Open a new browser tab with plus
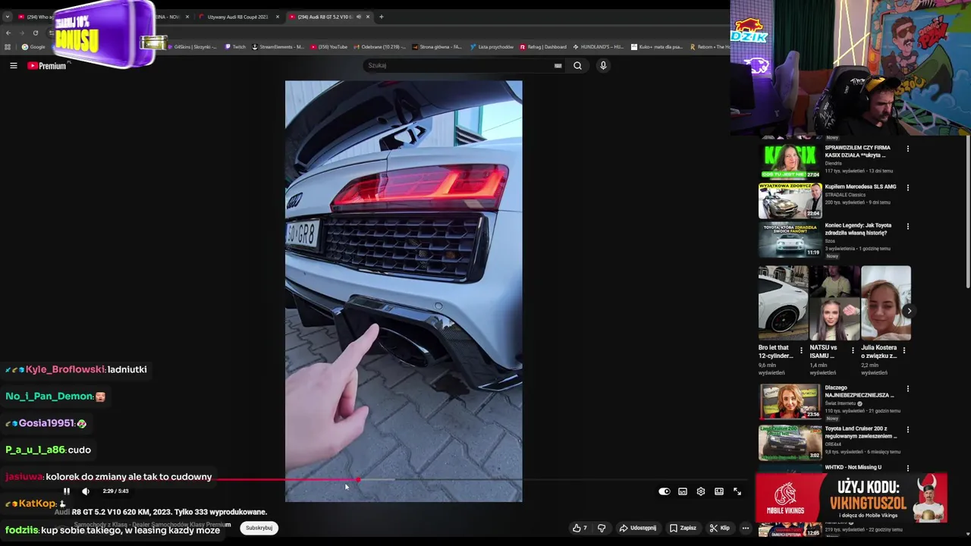 (x=382, y=17)
